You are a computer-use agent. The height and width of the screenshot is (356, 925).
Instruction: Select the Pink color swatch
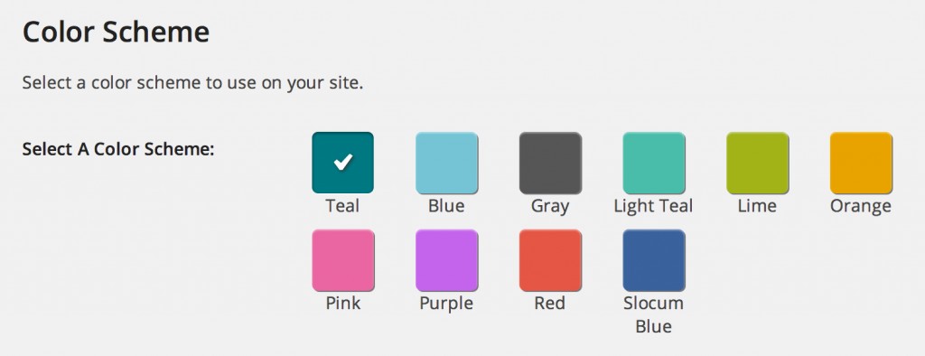click(342, 260)
